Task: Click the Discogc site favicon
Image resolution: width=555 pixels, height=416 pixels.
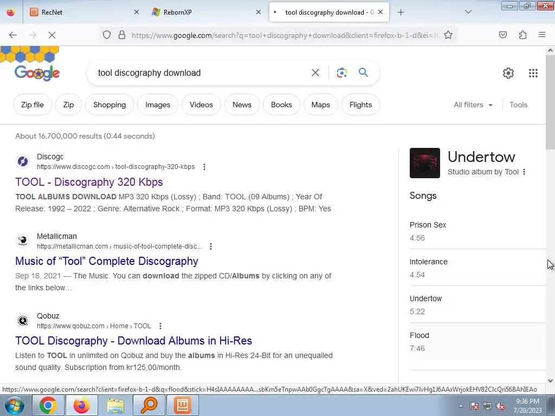Action: tap(23, 161)
